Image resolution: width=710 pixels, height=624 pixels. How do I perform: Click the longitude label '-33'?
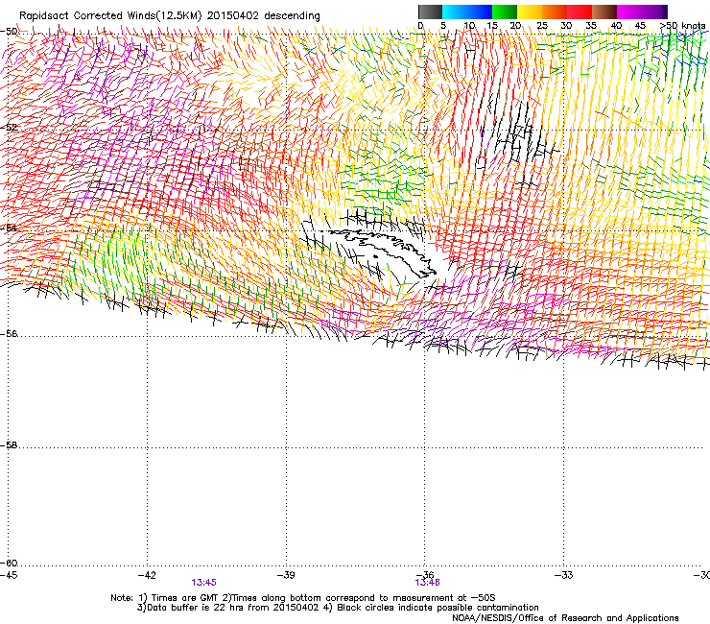click(x=564, y=575)
